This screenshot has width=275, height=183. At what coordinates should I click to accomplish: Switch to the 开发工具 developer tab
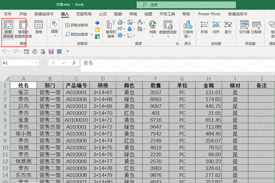[167, 14]
